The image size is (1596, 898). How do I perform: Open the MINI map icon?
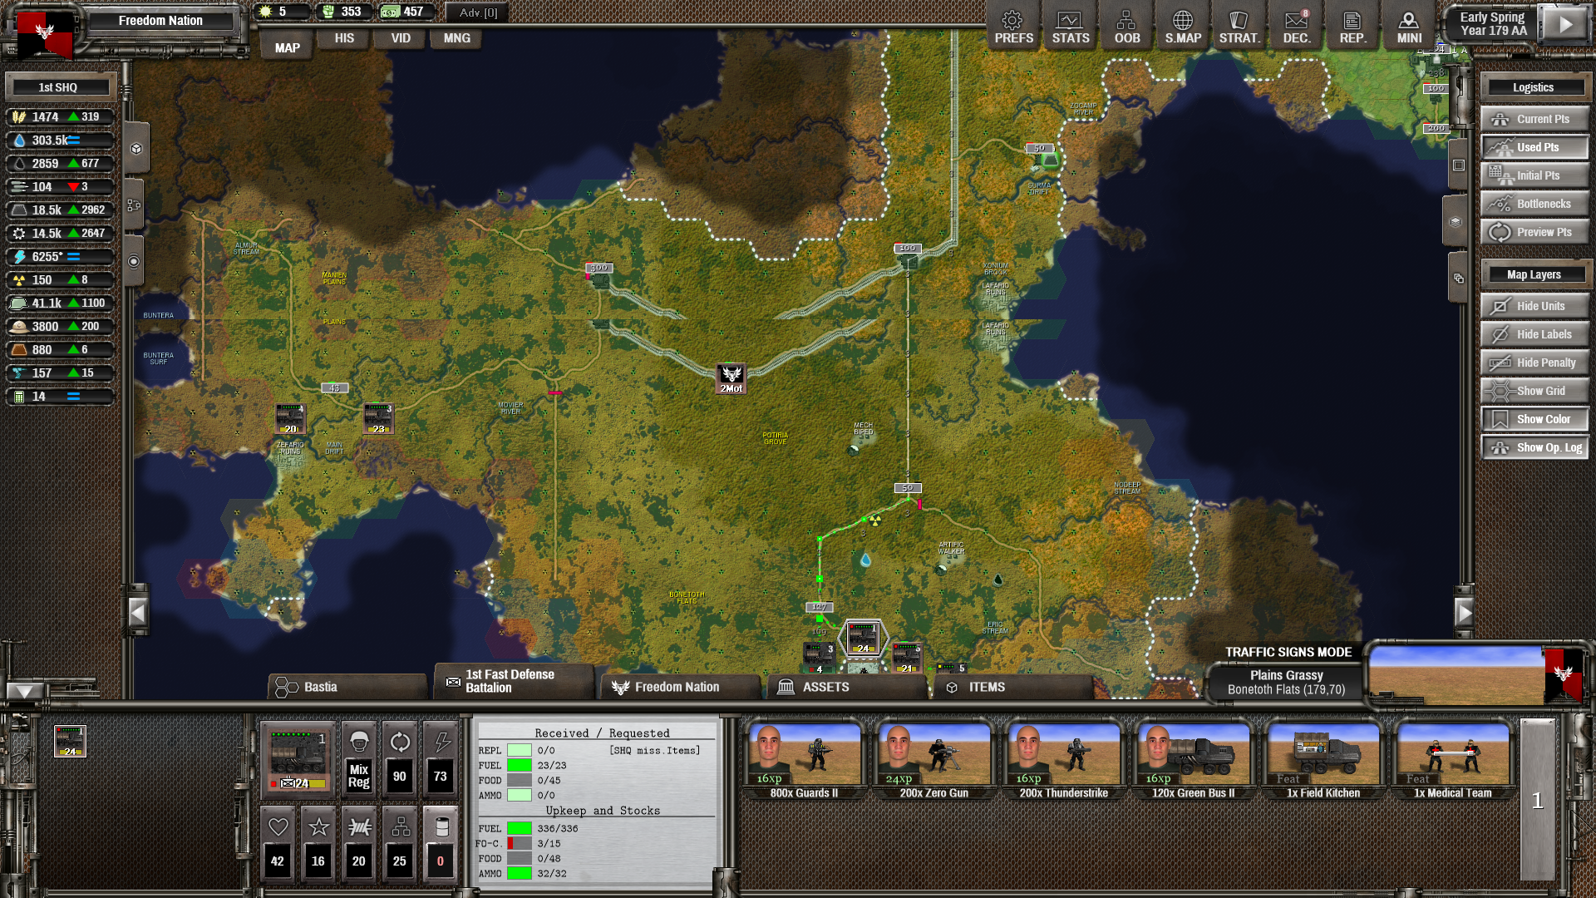point(1409,27)
